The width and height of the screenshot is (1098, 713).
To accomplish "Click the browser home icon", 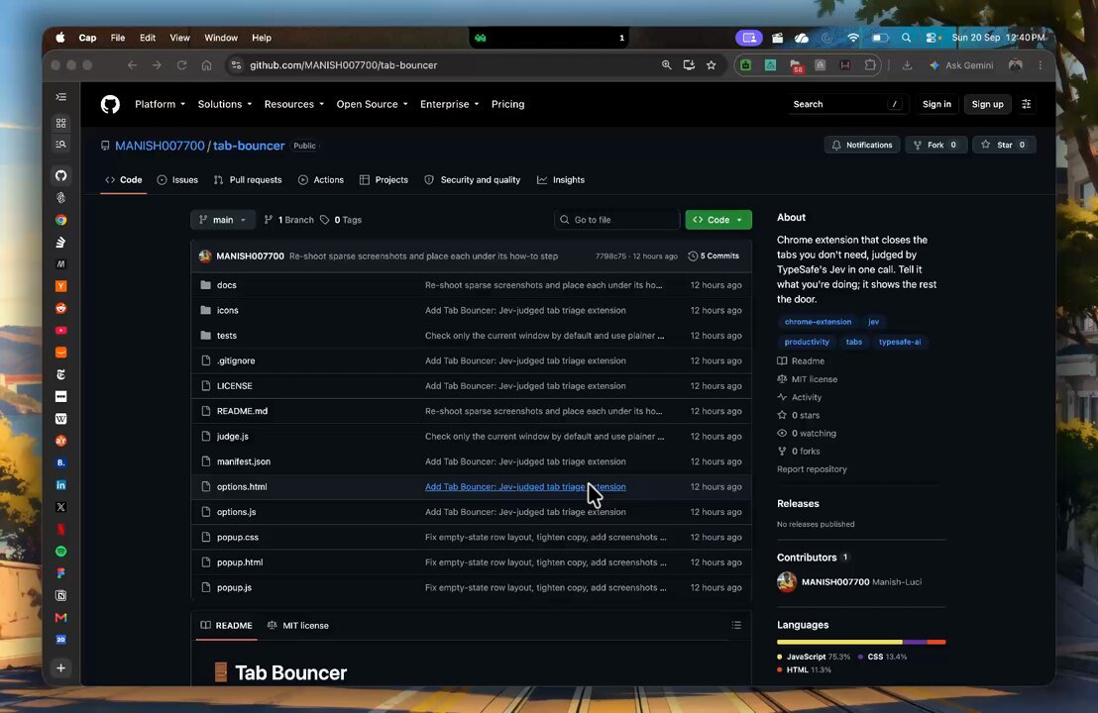I will (206, 65).
